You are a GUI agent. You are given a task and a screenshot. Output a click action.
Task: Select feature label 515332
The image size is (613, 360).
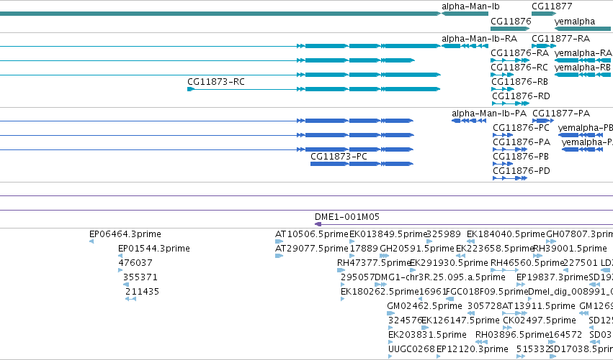point(533,349)
